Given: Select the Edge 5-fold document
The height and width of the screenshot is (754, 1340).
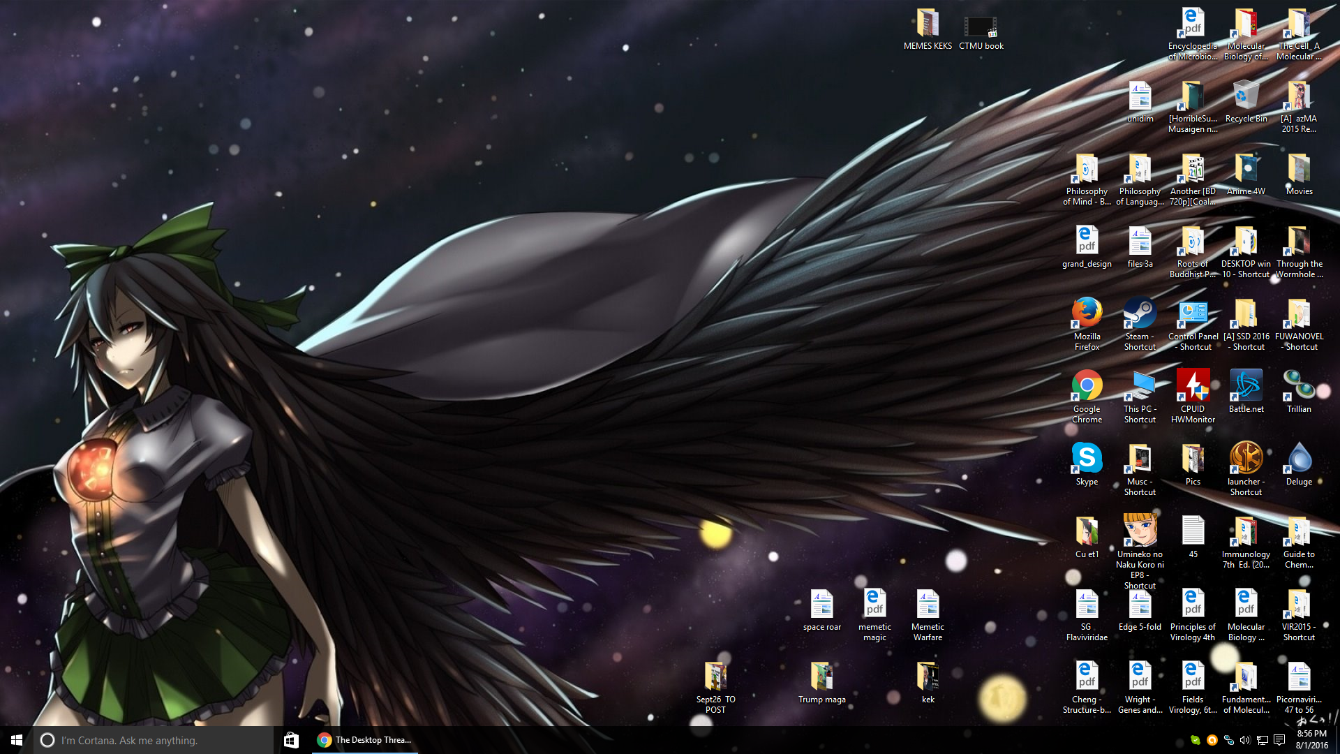Looking at the screenshot, I should coord(1140,610).
